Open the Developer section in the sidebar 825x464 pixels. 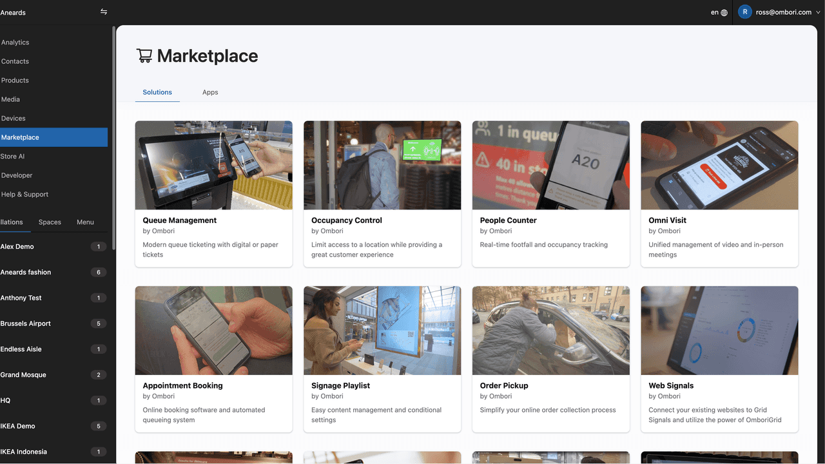16,175
